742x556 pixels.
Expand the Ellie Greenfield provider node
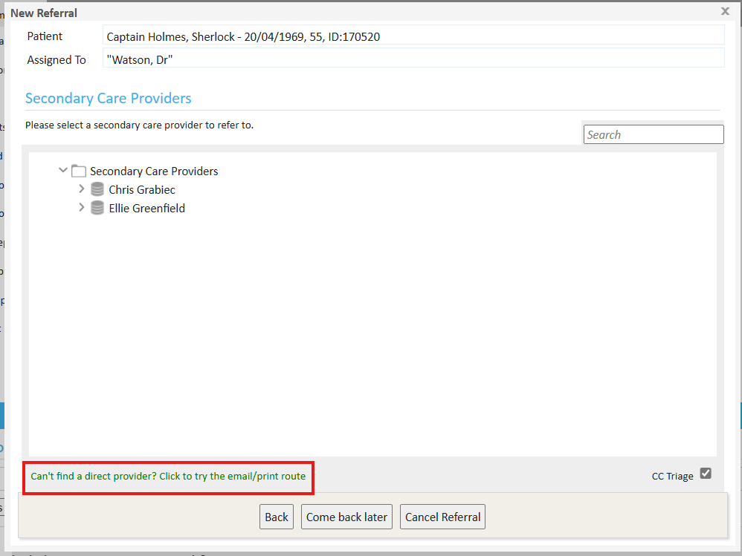pyautogui.click(x=82, y=208)
